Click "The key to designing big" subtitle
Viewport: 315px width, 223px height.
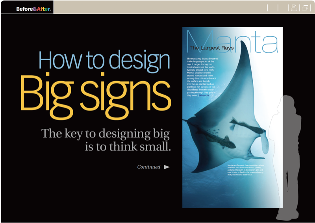[106, 134]
